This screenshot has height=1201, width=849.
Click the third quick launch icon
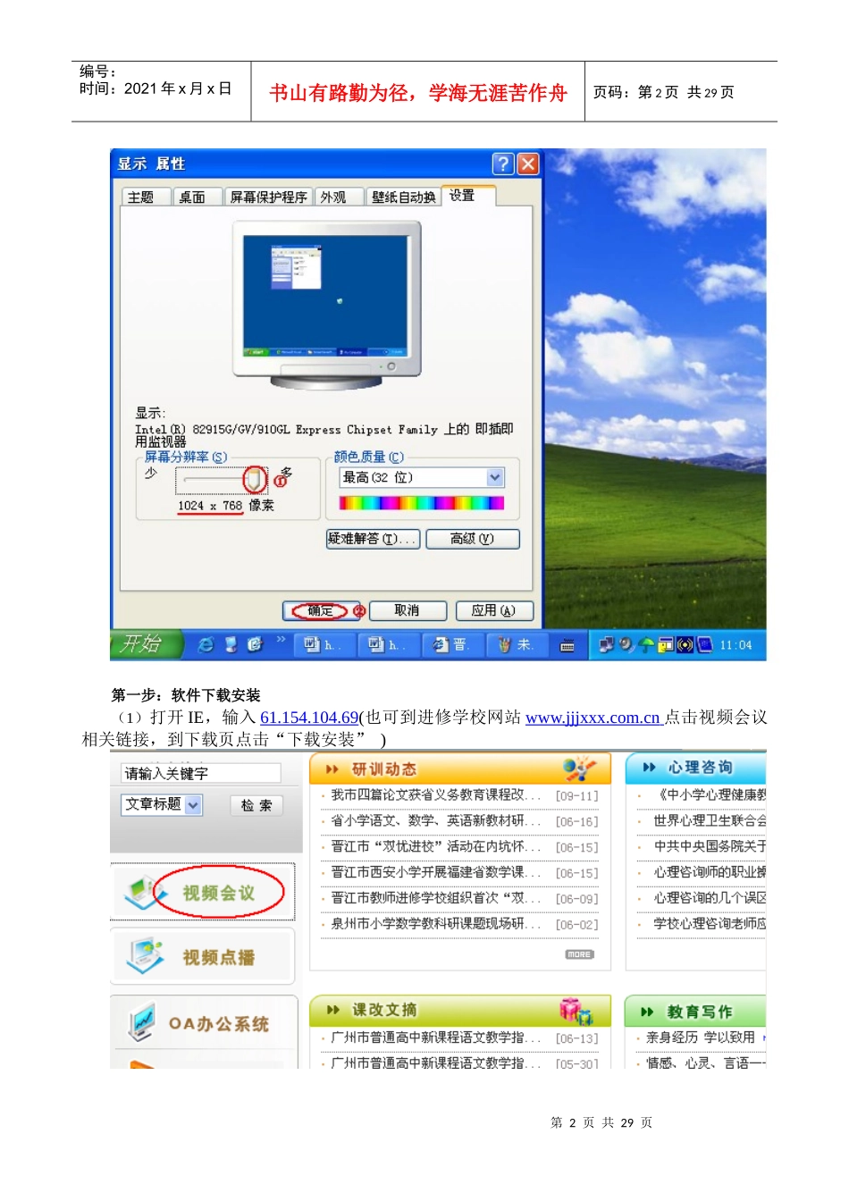255,644
